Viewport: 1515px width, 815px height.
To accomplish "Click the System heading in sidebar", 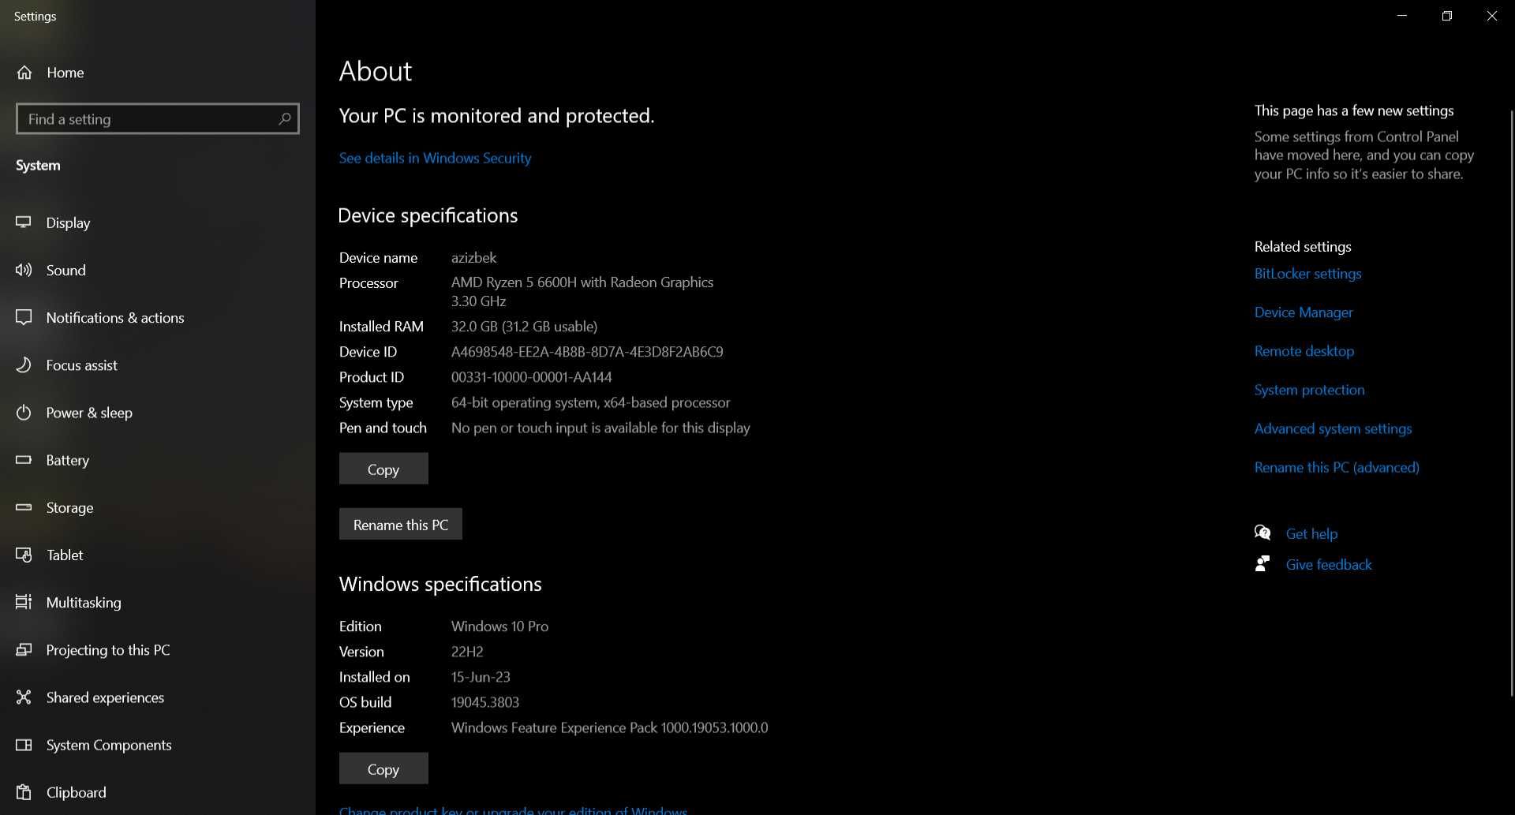I will point(38,166).
